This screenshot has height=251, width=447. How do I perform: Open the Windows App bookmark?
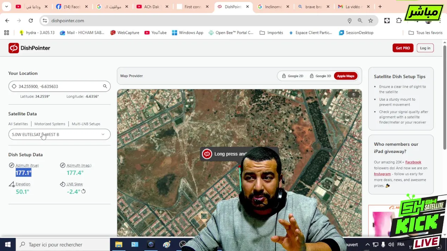(188, 32)
